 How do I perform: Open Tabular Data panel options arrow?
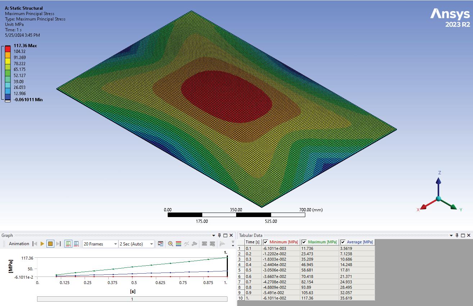[x=451, y=235]
